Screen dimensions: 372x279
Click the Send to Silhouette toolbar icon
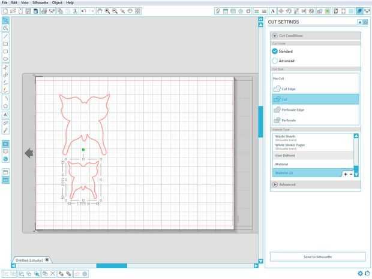(367, 11)
